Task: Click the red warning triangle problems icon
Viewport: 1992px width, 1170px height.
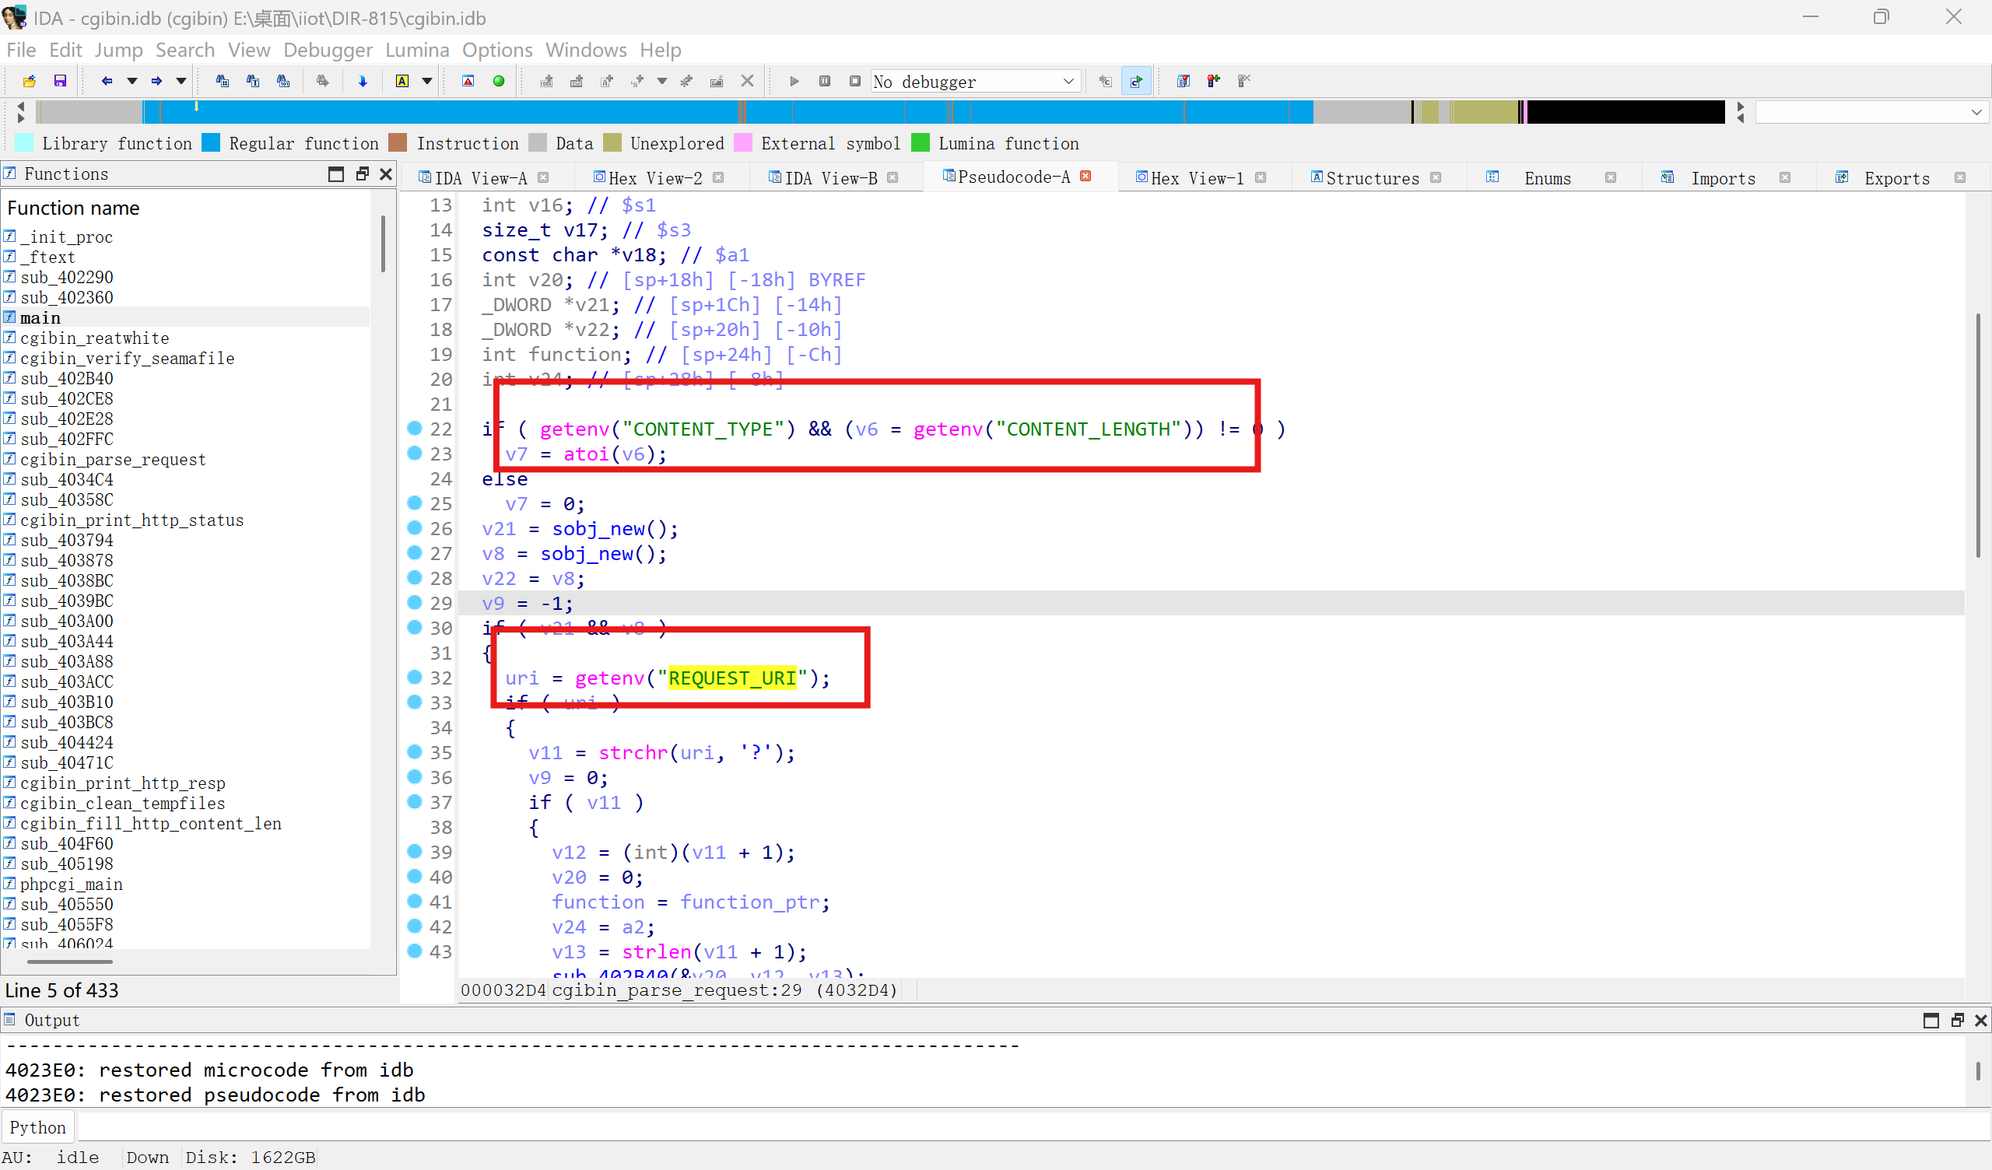Action: pyautogui.click(x=468, y=81)
